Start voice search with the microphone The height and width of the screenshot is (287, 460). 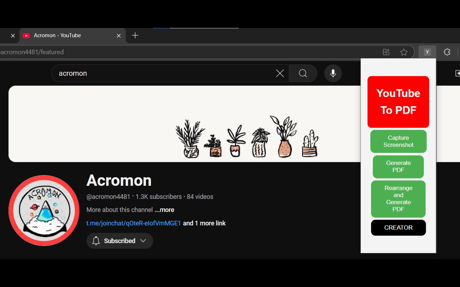[333, 73]
